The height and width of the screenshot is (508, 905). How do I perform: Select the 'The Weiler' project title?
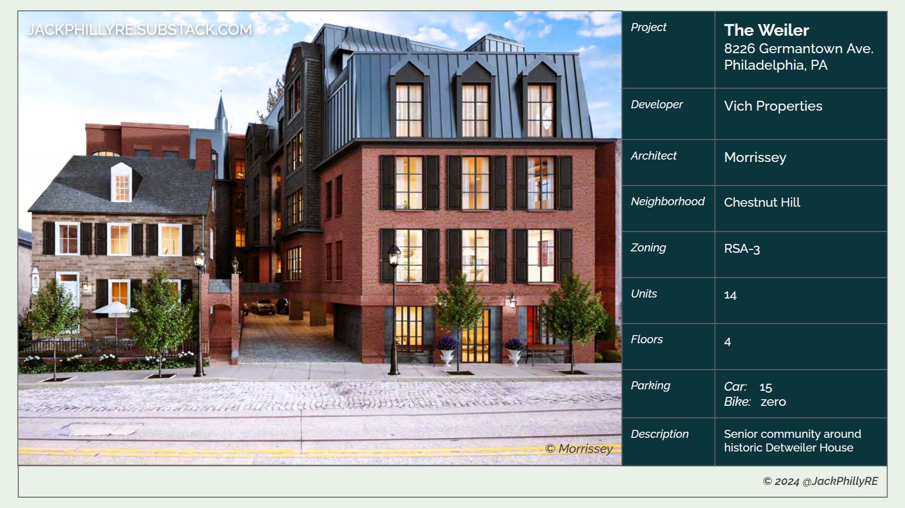pos(766,30)
